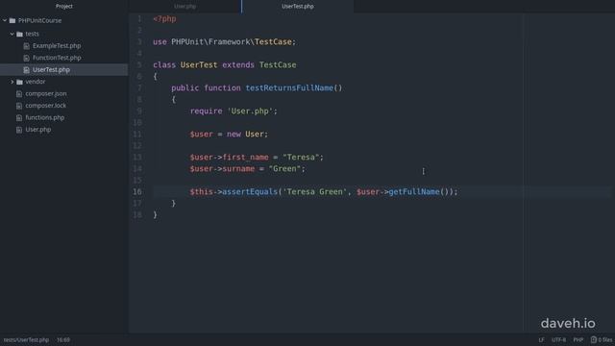615x346 pixels.
Task: Click the assertEquals method call
Action: pyautogui.click(x=250, y=192)
